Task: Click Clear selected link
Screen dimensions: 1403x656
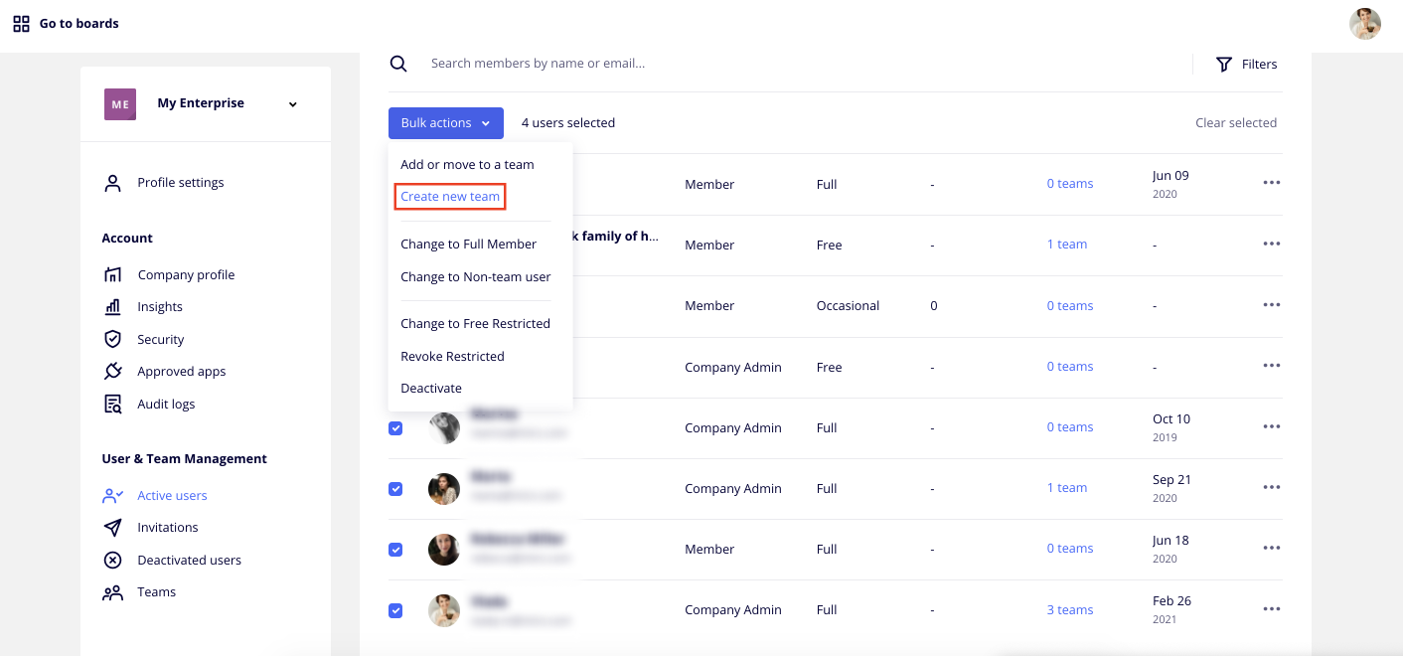Action: pos(1235,123)
